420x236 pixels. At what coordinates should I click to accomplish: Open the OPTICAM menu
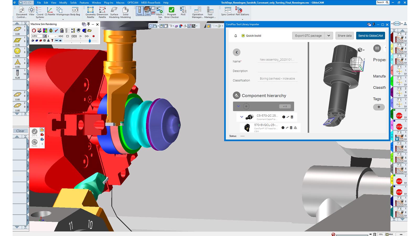[133, 3]
